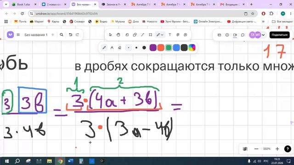This screenshot has width=294, height=165.
Task: Bookmark this page with the star
Action: 253,13
